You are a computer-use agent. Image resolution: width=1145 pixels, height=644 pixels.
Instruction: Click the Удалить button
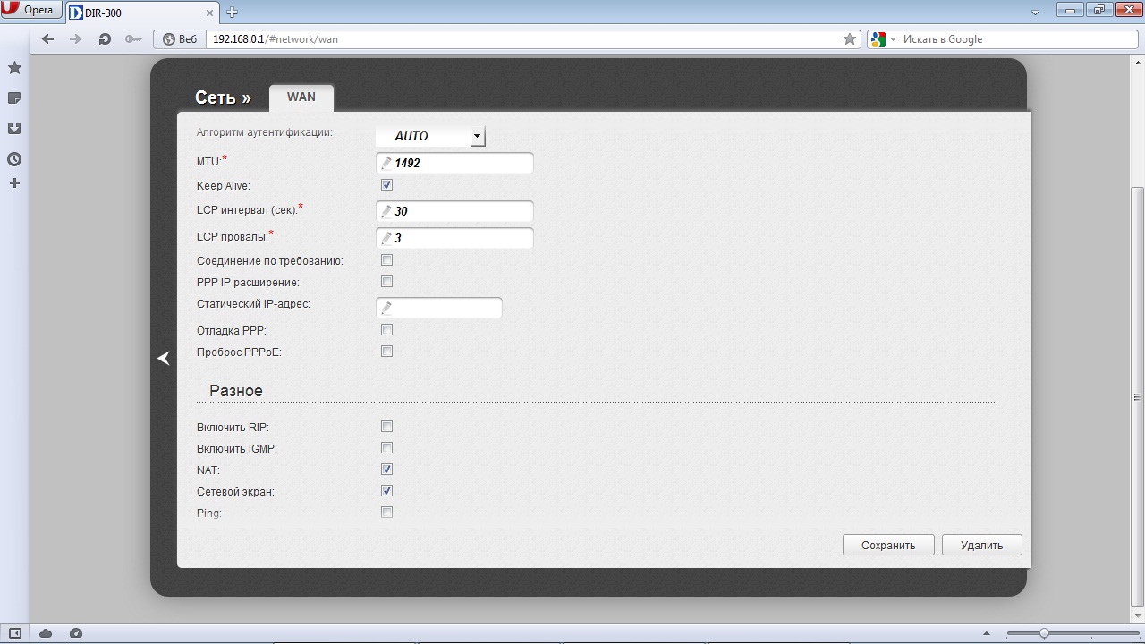[981, 545]
